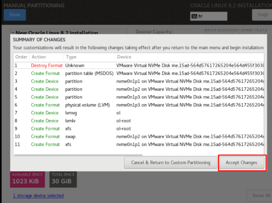Select row 1 Destroy Format

click(x=139, y=66)
